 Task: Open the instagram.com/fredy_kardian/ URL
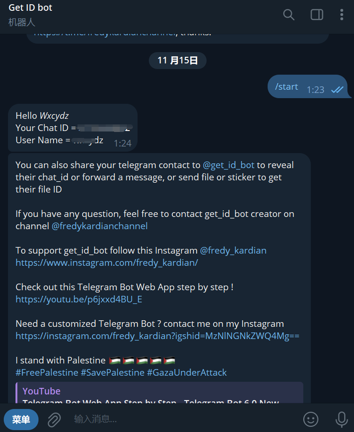coord(107,263)
